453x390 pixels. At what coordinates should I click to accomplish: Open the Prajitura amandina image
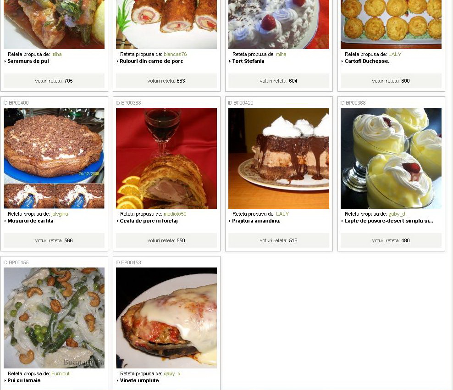[278, 158]
